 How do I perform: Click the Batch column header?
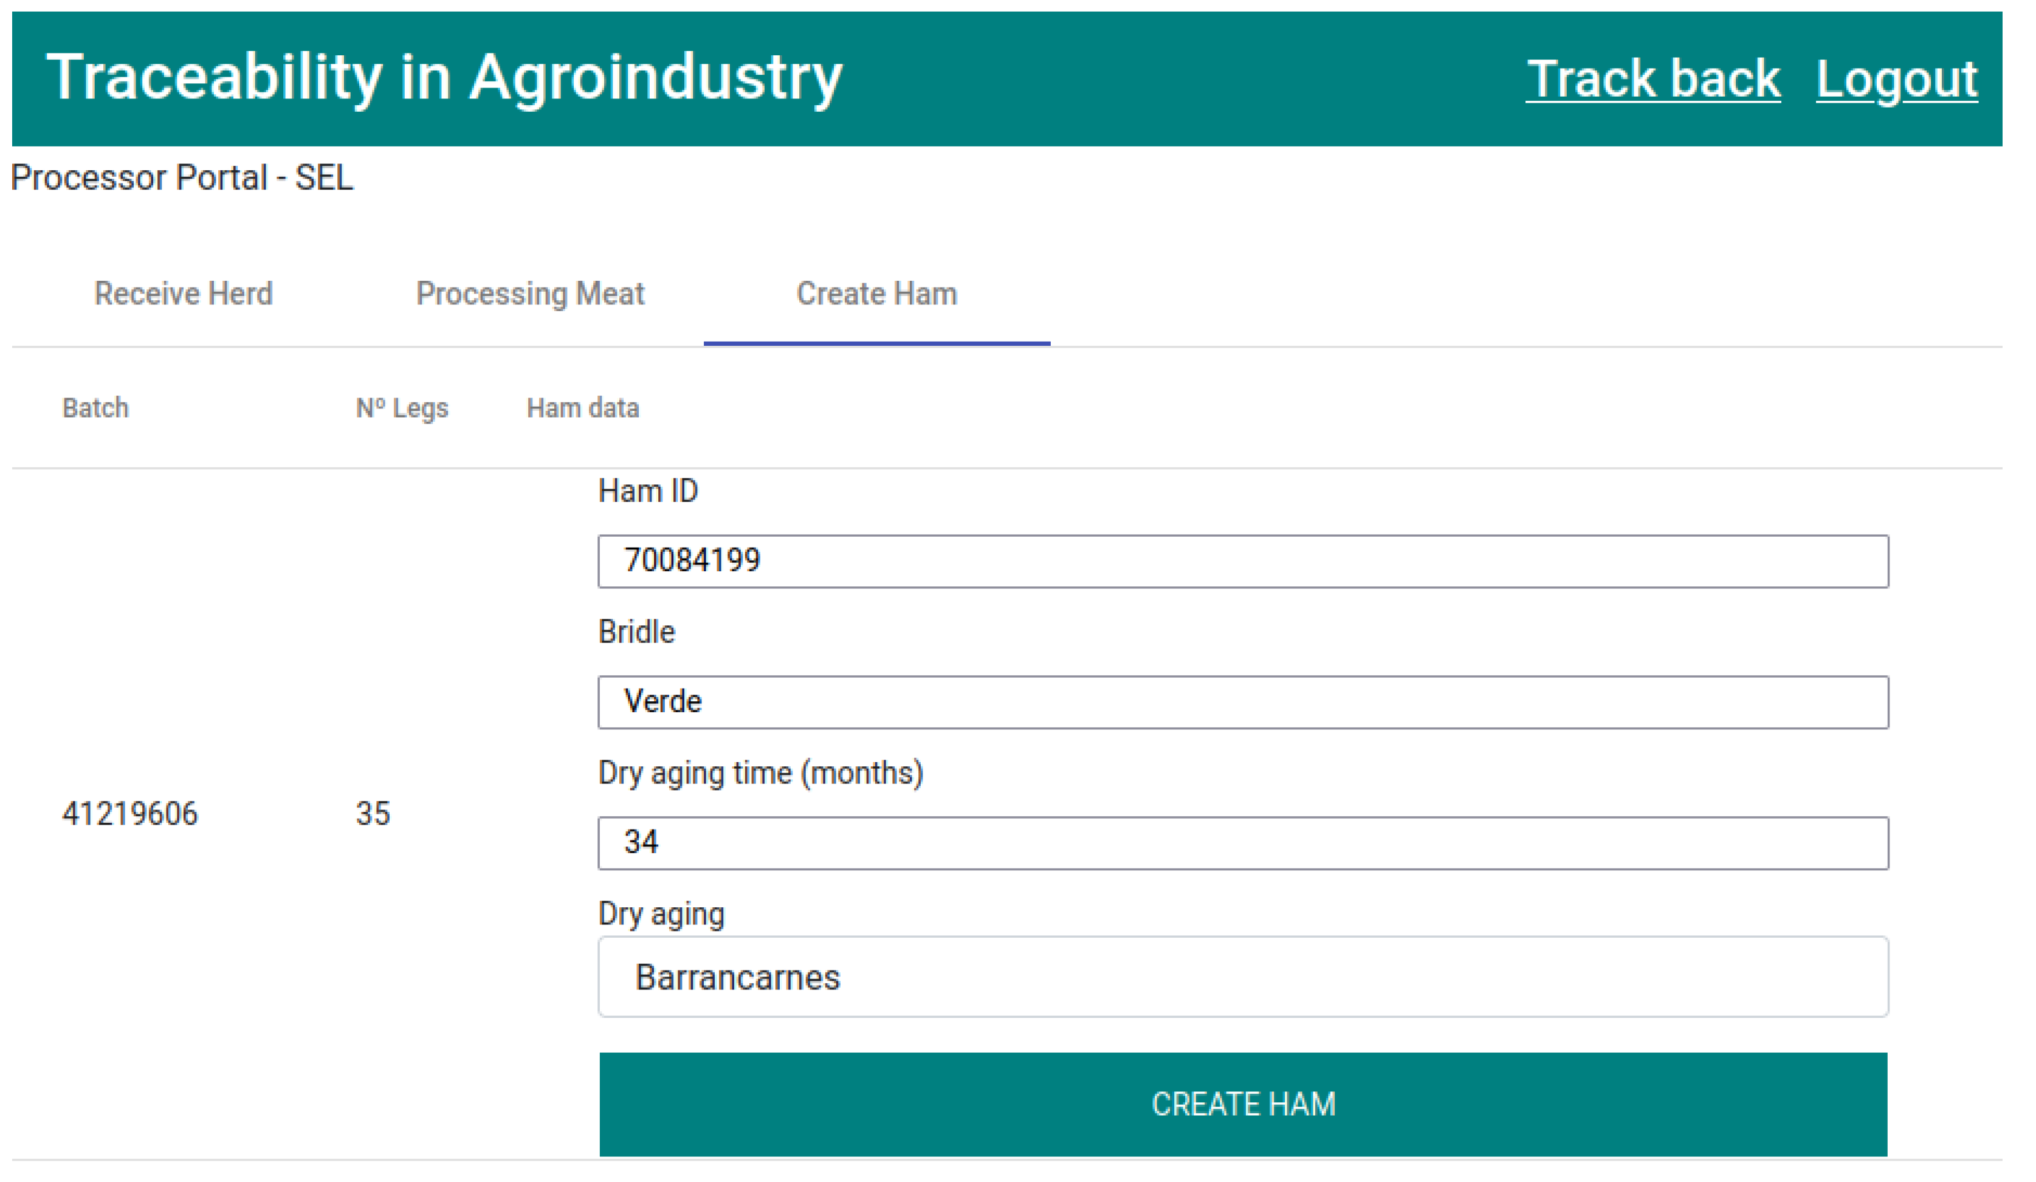[95, 408]
